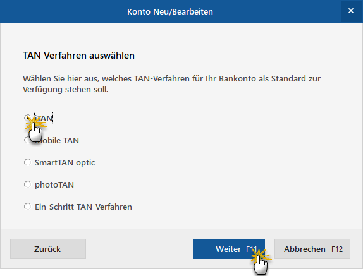Select the iTAN radio button
Image resolution: width=363 pixels, height=276 pixels.
click(x=27, y=118)
